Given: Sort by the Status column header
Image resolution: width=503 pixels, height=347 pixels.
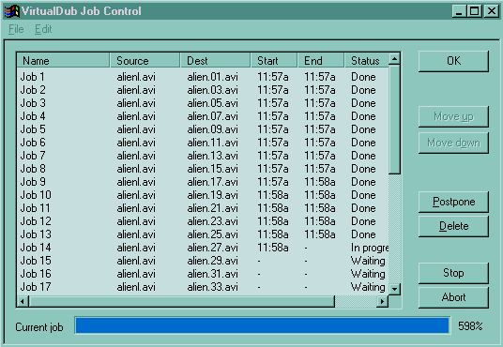Looking at the screenshot, I should click(367, 61).
